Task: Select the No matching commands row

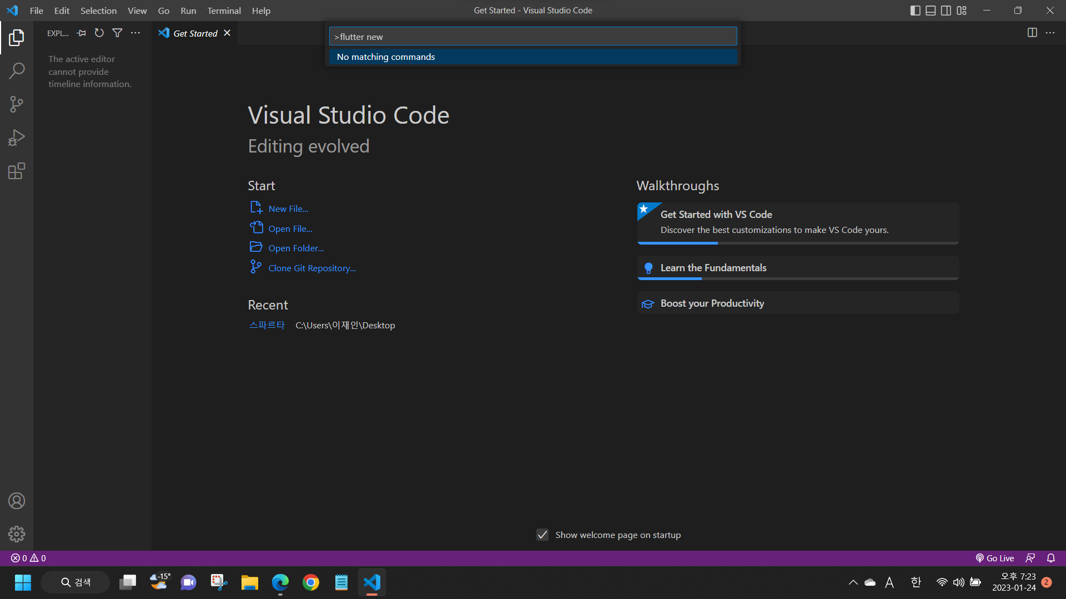Action: 533,57
